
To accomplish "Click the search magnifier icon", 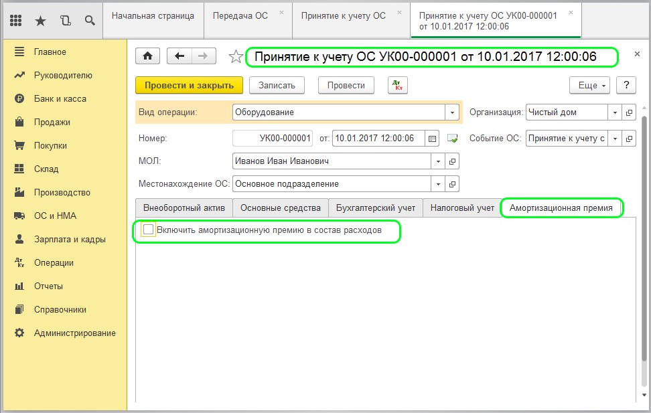I will (89, 21).
